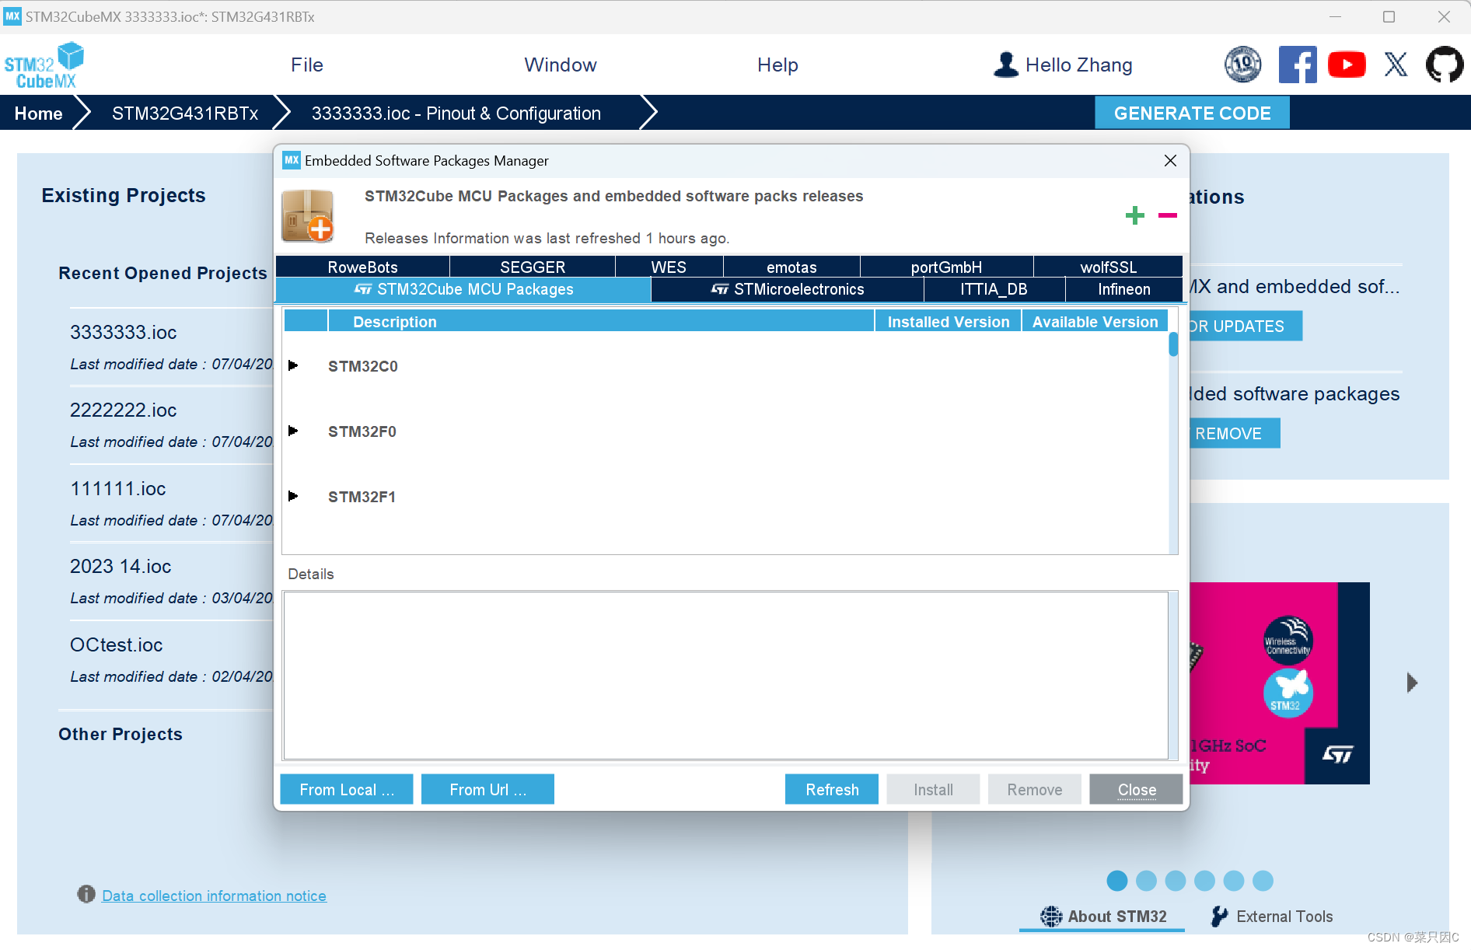Click the Available Version column header
This screenshot has width=1471, height=950.
click(1095, 321)
